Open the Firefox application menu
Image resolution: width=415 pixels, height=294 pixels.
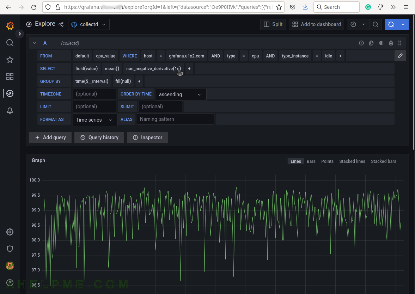pyautogui.click(x=406, y=7)
